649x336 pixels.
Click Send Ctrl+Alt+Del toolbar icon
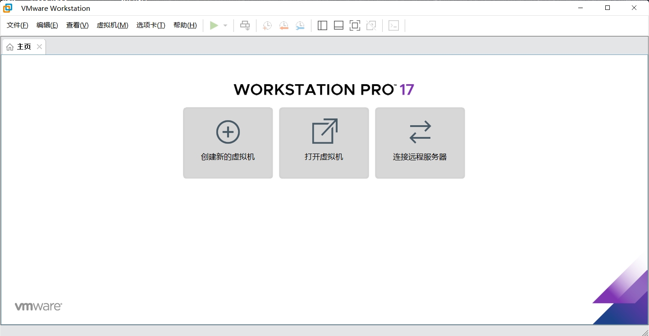click(245, 26)
